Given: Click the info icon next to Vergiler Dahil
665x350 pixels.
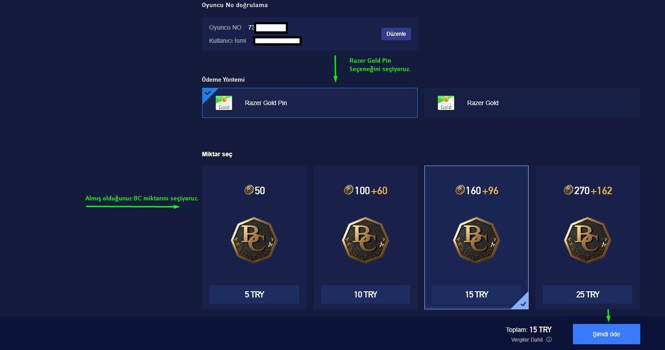Looking at the screenshot, I should pyautogui.click(x=549, y=340).
